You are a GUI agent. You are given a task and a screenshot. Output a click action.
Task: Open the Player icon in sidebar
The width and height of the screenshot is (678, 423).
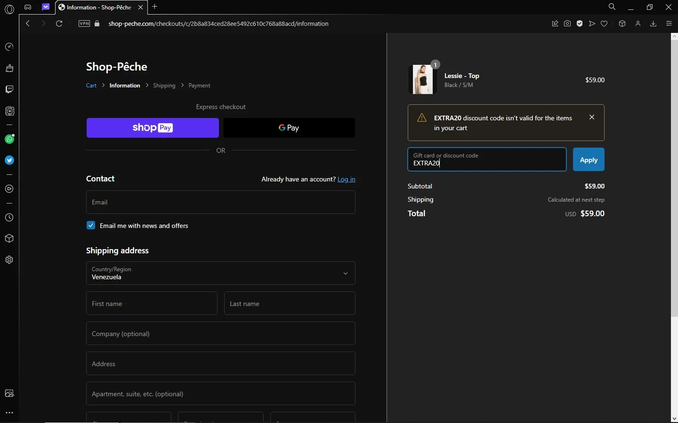(9, 189)
